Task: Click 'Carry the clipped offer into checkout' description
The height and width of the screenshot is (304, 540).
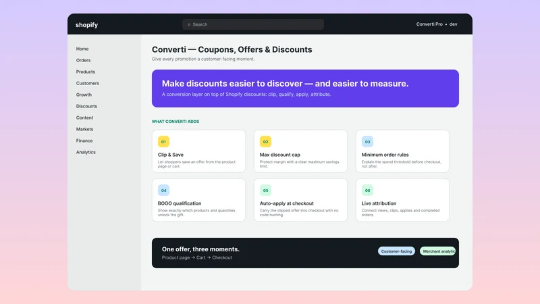Action: pos(299,213)
